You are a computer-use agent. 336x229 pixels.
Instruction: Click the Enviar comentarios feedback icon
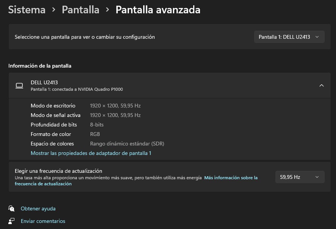pyautogui.click(x=11, y=221)
